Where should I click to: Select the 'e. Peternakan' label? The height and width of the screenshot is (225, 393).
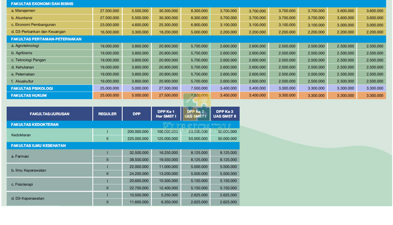[x=23, y=74]
